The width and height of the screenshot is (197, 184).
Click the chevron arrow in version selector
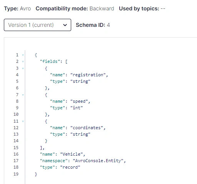pyautogui.click(x=65, y=25)
